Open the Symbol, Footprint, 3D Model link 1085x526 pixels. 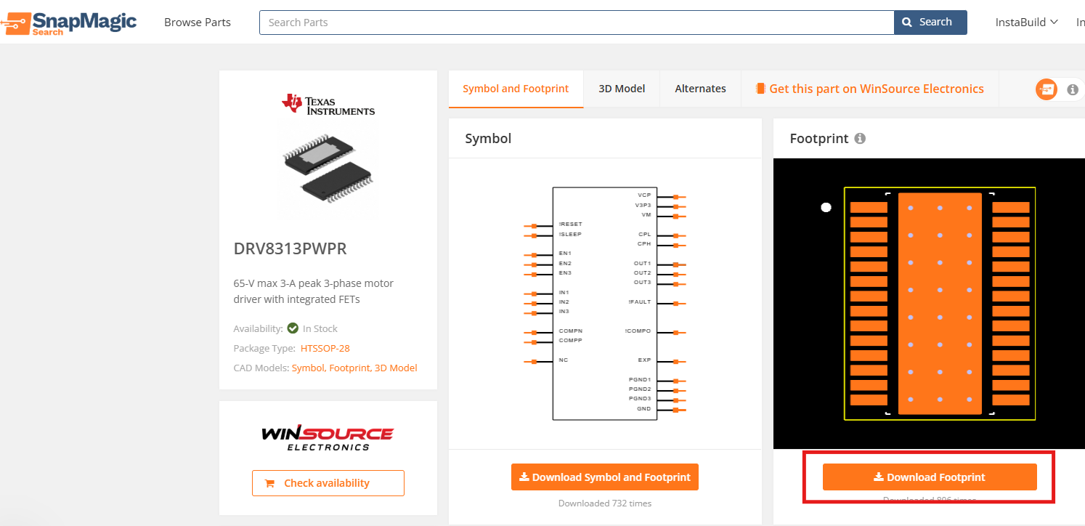pyautogui.click(x=354, y=368)
